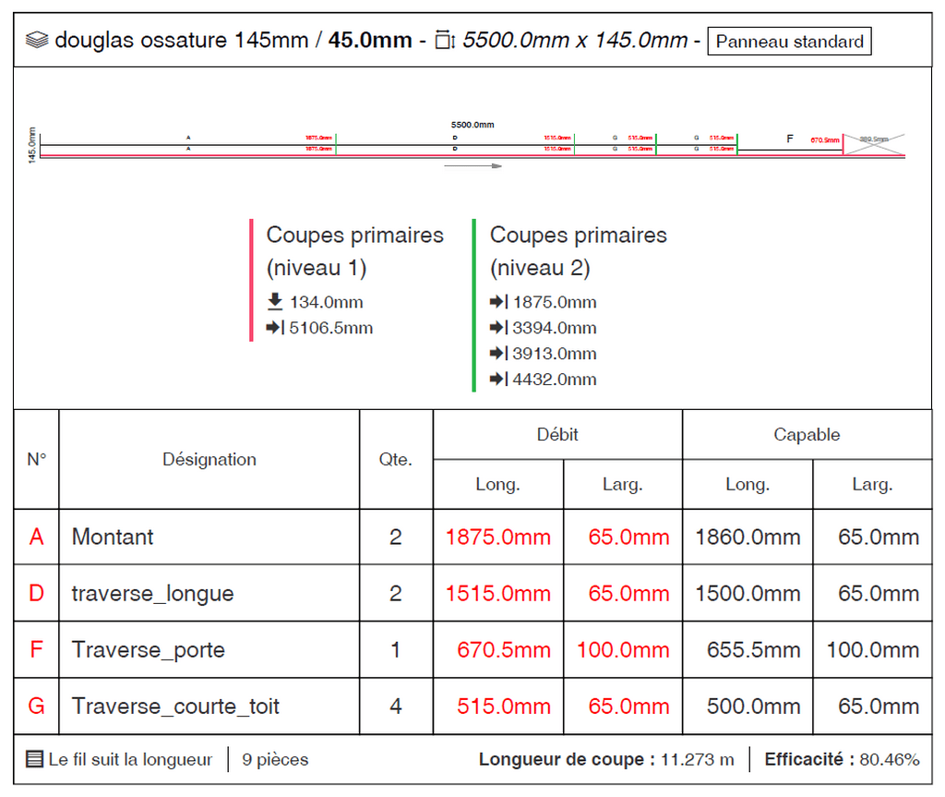Click the green level 2 legend bar
Viewport: 945px width, 797px height.
pos(474,306)
